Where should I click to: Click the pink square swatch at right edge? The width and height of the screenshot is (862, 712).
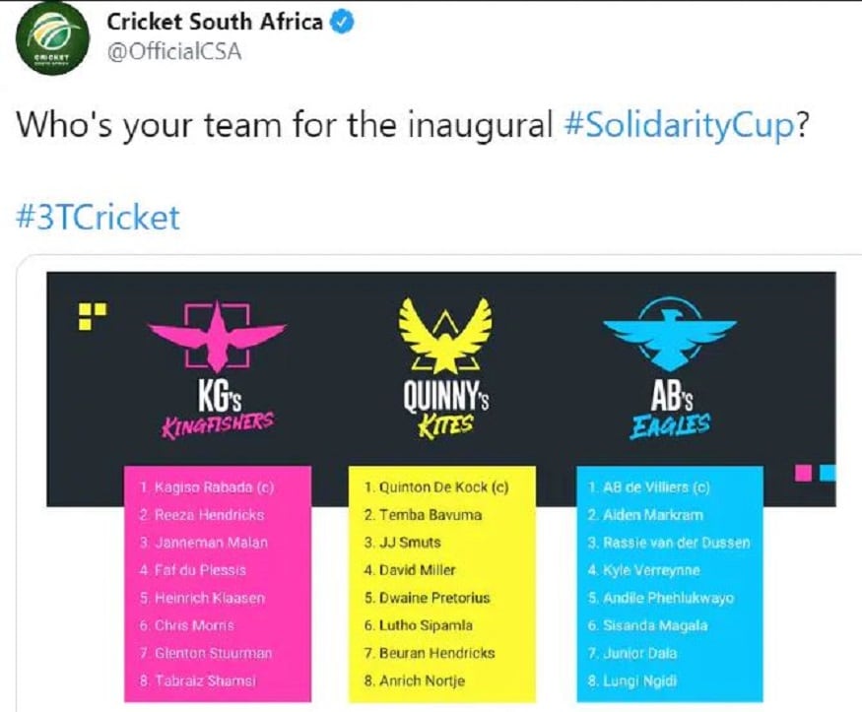803,473
